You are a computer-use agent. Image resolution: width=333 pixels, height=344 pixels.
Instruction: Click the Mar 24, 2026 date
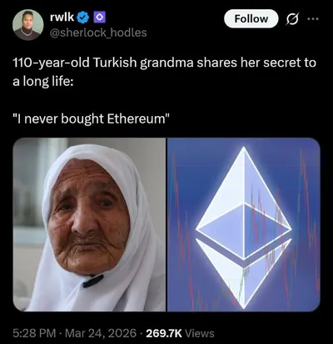coord(101,333)
